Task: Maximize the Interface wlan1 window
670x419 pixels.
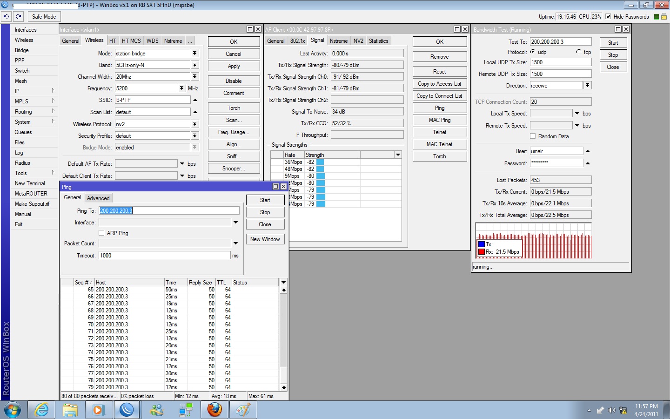Action: coord(250,29)
